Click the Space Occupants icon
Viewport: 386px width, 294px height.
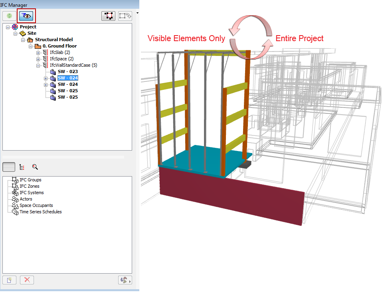tap(15, 206)
